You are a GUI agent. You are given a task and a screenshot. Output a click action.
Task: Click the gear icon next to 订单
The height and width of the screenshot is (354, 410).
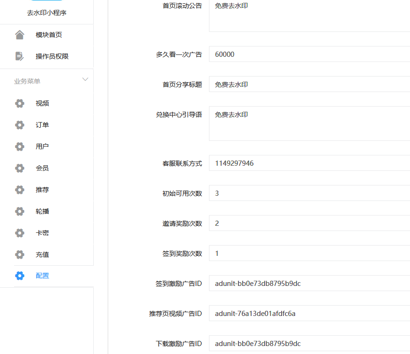click(19, 125)
